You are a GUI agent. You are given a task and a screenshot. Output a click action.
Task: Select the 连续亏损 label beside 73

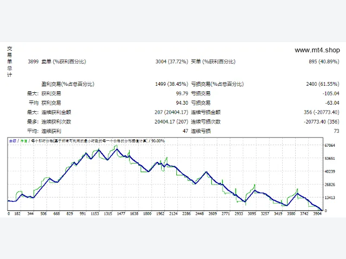click(201, 131)
